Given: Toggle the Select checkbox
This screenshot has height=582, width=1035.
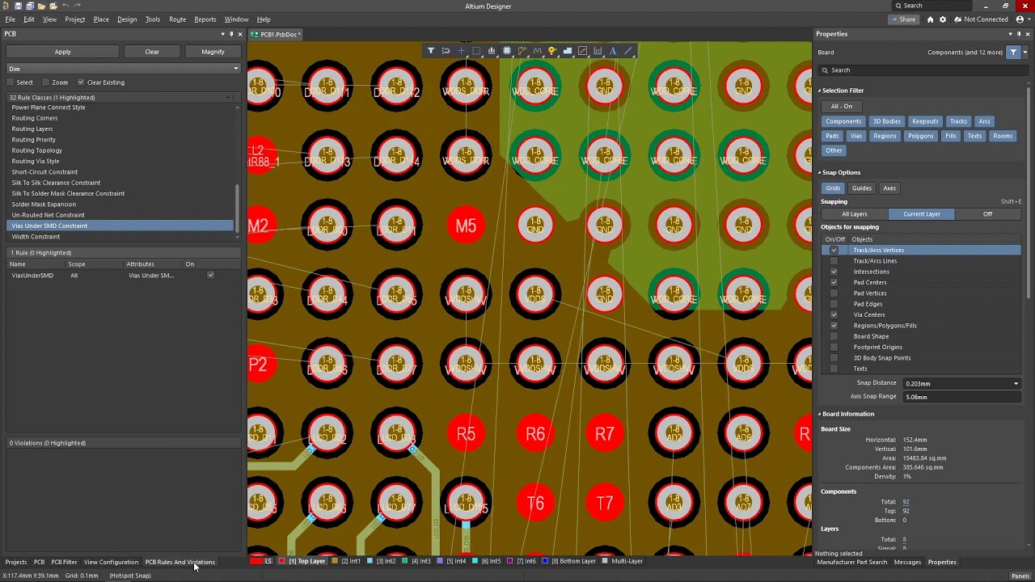Looking at the screenshot, I should pos(11,82).
